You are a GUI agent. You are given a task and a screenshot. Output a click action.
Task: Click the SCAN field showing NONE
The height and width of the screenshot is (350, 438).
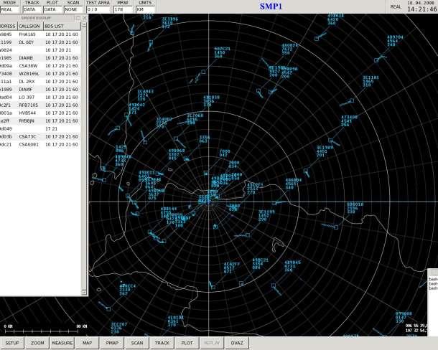pyautogui.click(x=73, y=9)
